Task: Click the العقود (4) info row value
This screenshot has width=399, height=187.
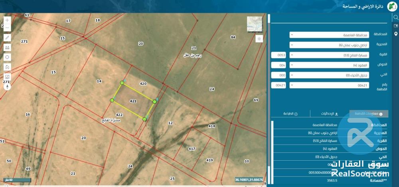Action: (330, 149)
